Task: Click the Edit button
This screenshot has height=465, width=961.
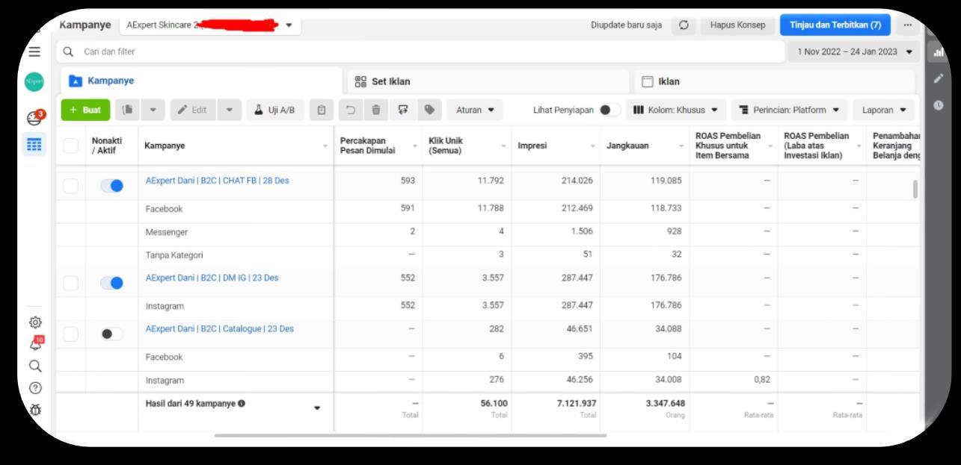Action: (x=192, y=110)
